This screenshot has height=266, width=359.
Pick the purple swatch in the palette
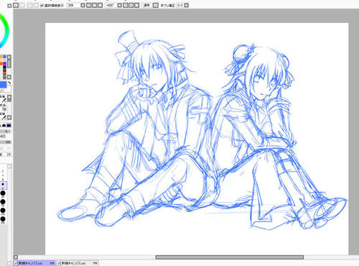tap(4, 63)
